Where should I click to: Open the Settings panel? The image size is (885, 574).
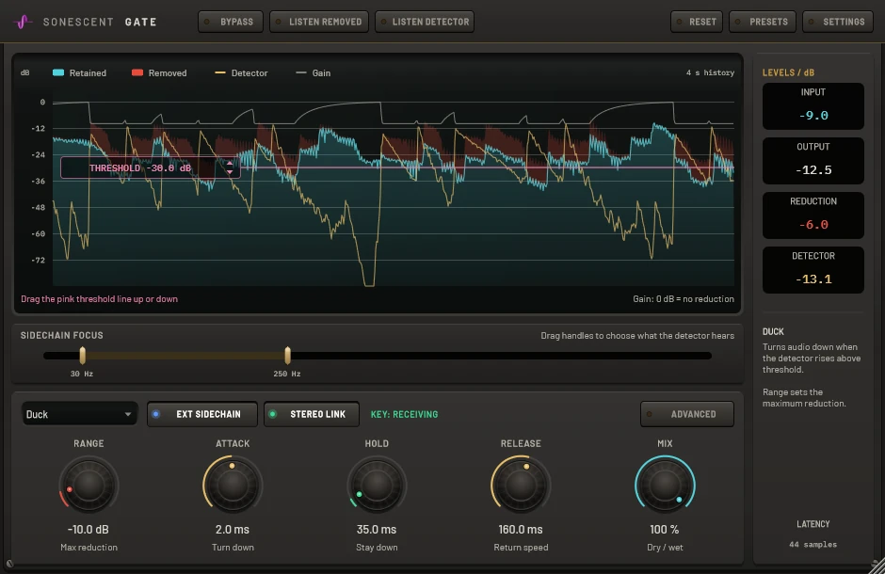pyautogui.click(x=838, y=22)
